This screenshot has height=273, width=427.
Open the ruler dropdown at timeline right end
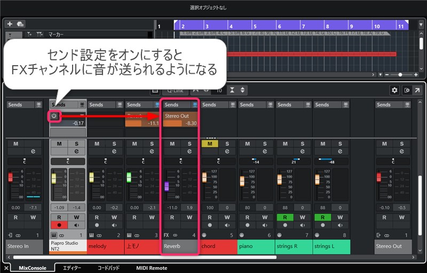(421, 25)
